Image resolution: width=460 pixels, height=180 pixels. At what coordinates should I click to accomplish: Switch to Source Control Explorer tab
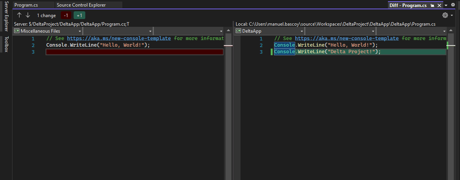point(81,5)
